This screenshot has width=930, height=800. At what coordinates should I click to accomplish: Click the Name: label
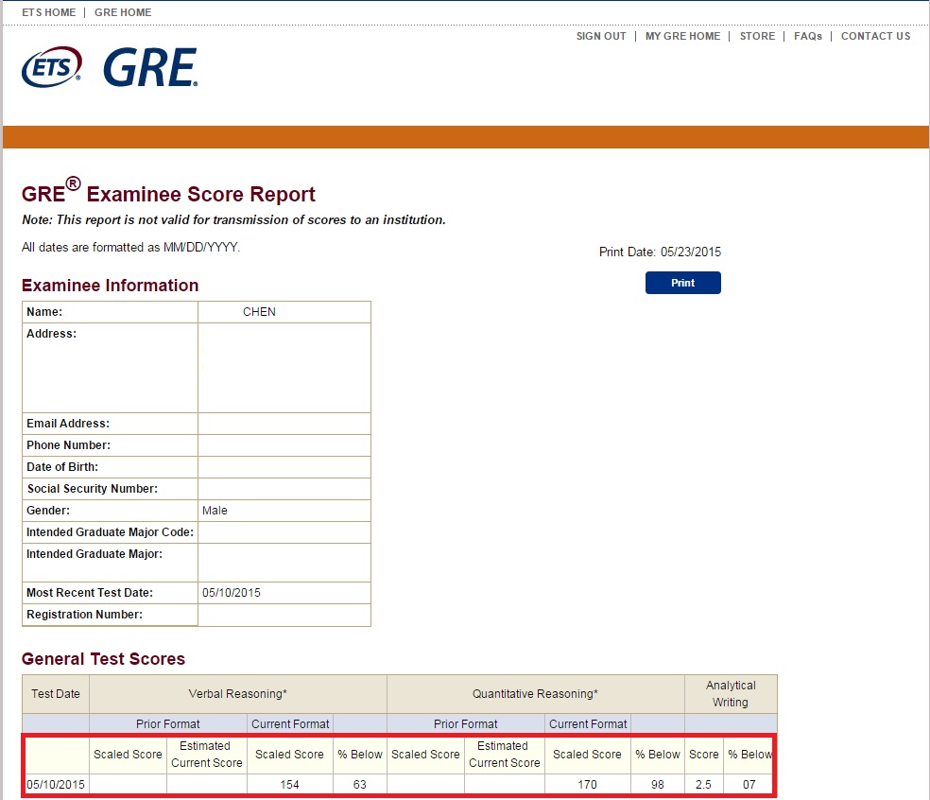[x=44, y=311]
